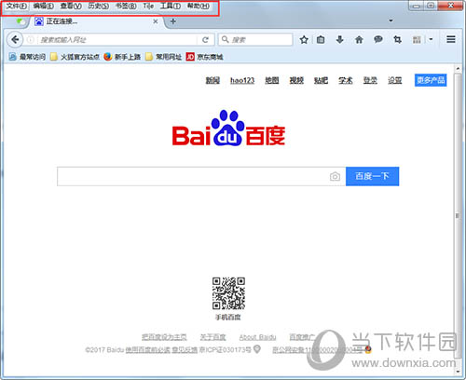Screen dimensions: 466x380
Task: Click the 手机百度 QR code
Action: (228, 293)
